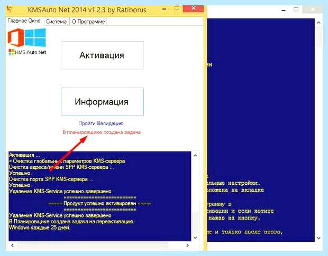The height and width of the screenshot is (256, 328).
Task: Click the log horizontal scroll right arrow
Action: pos(187,245)
